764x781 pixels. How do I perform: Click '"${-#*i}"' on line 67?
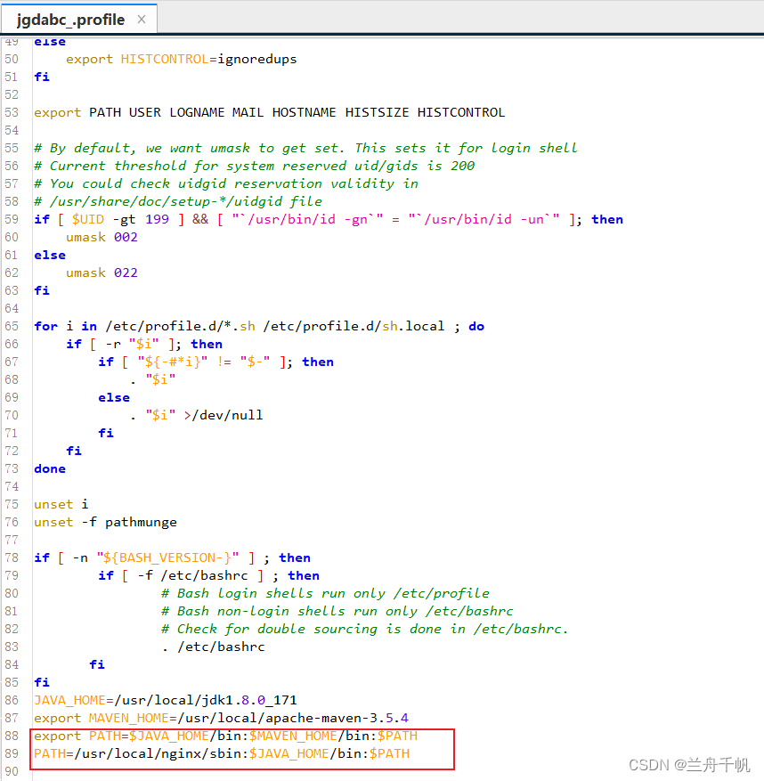coord(173,362)
